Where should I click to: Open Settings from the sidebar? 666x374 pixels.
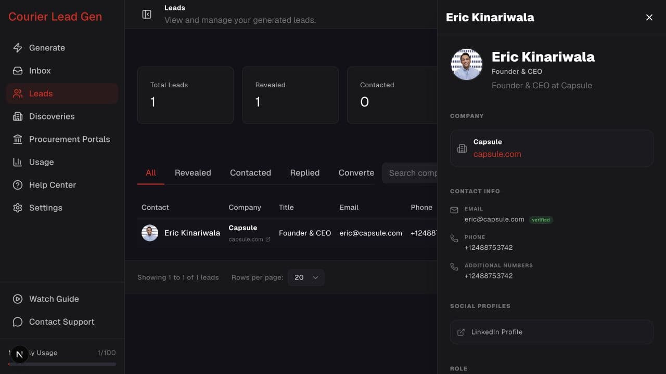pyautogui.click(x=62, y=208)
